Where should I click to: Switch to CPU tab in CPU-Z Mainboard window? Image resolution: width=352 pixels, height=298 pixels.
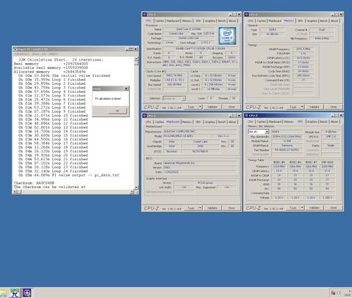click(x=148, y=122)
